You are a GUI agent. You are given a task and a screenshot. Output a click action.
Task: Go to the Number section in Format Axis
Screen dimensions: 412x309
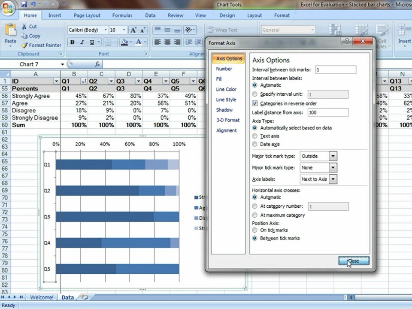[x=224, y=69]
